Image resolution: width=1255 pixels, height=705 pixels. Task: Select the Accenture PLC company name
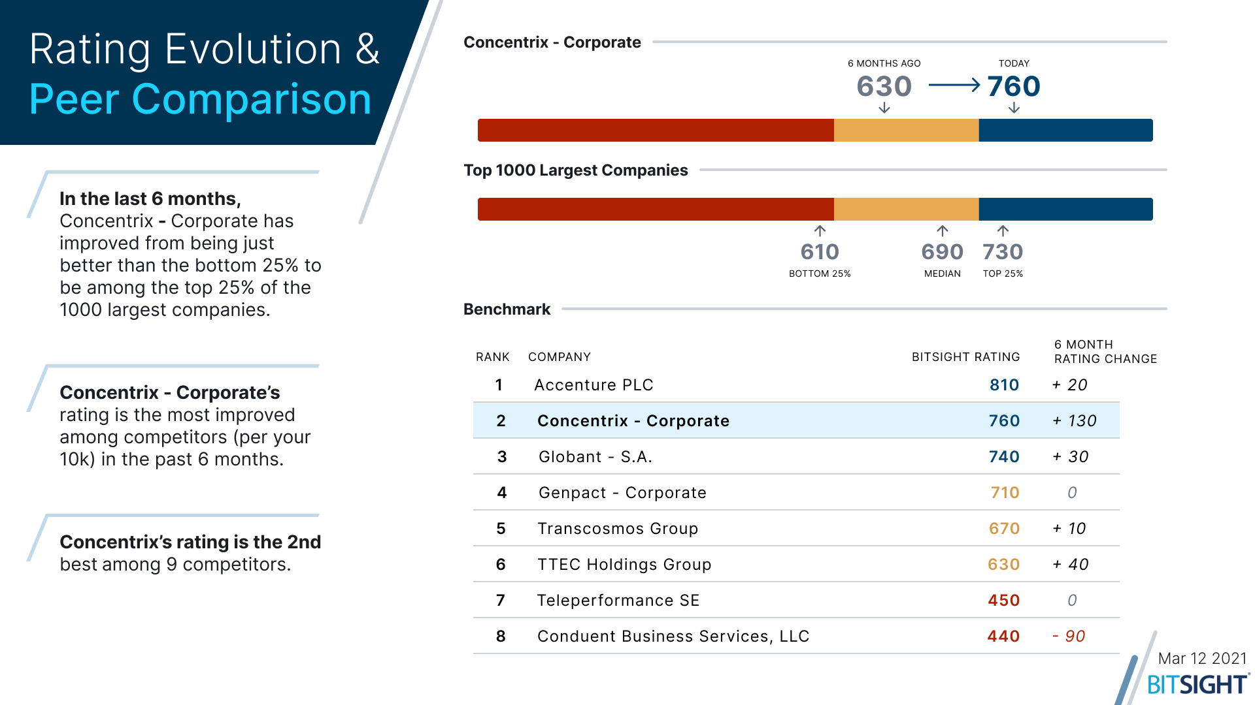(x=594, y=385)
